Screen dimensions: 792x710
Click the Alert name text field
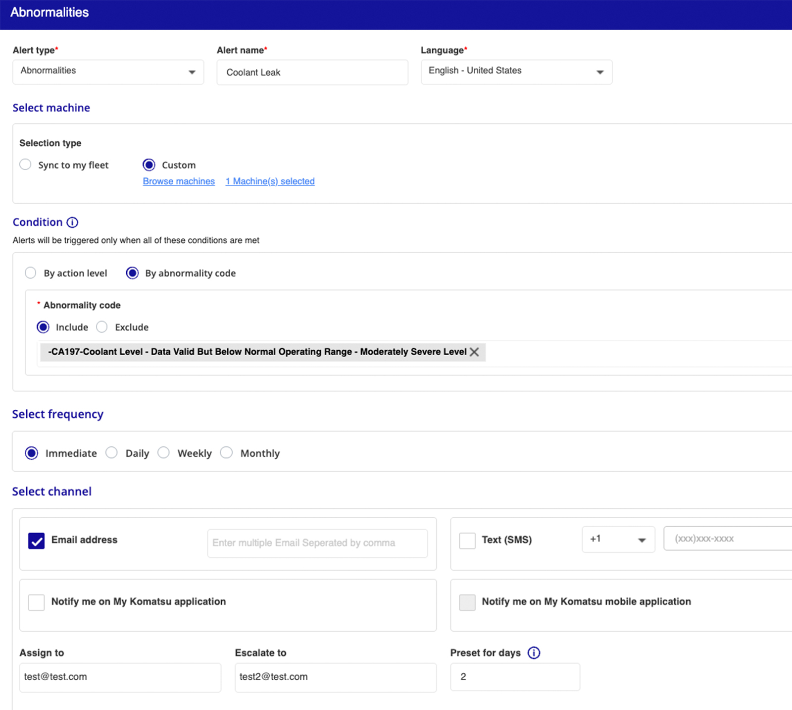point(312,72)
